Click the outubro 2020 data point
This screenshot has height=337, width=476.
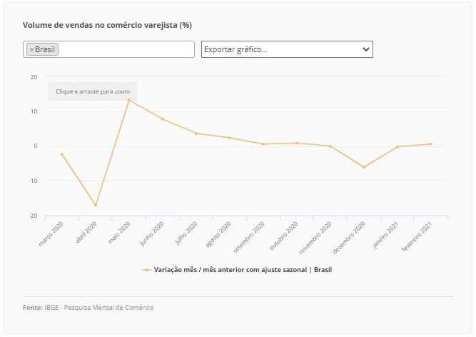point(297,143)
